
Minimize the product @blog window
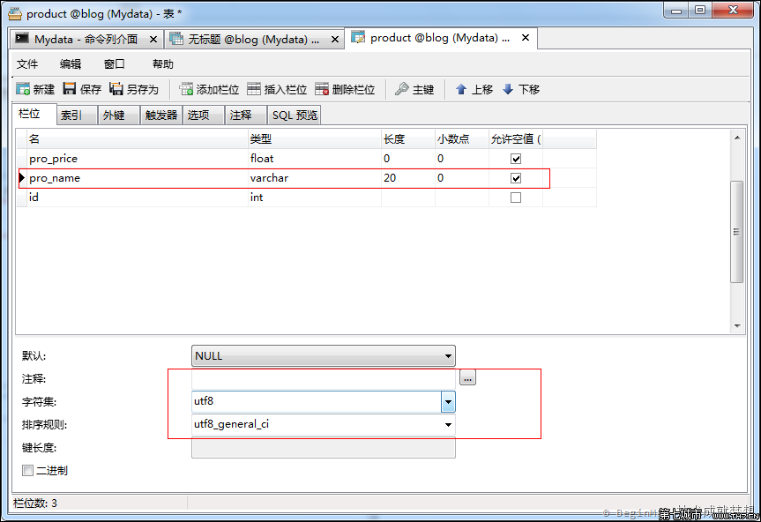click(x=676, y=10)
